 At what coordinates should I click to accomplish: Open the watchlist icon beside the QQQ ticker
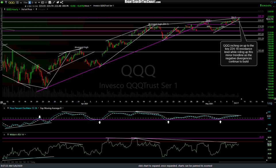coord(17,2)
